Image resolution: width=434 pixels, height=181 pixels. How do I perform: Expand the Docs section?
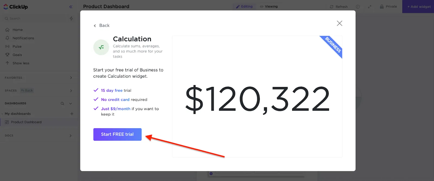71,136
